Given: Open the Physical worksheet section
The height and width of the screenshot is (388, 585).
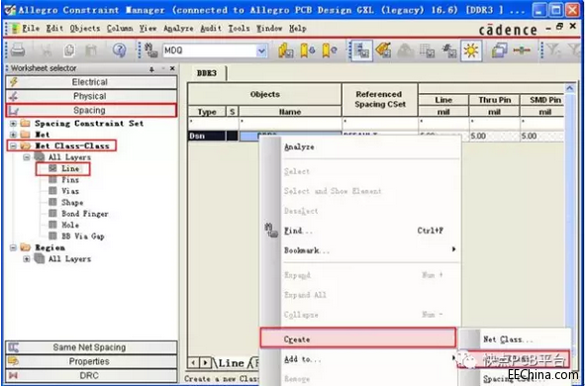Looking at the screenshot, I should pyautogui.click(x=91, y=96).
